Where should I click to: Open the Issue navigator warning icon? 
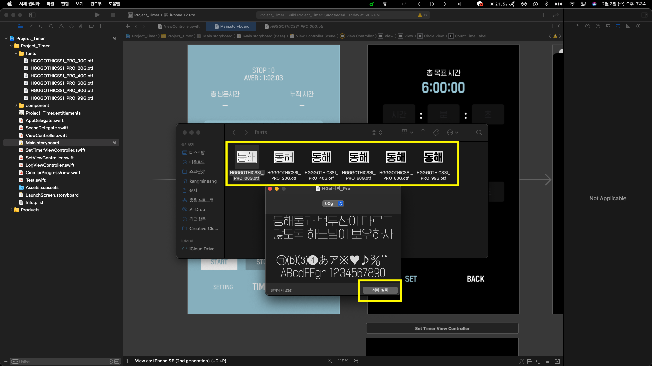(61, 26)
